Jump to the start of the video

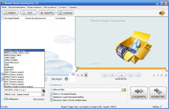click(x=105, y=75)
